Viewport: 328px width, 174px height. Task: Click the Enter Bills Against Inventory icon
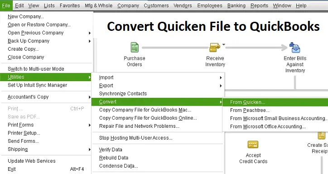[295, 48]
